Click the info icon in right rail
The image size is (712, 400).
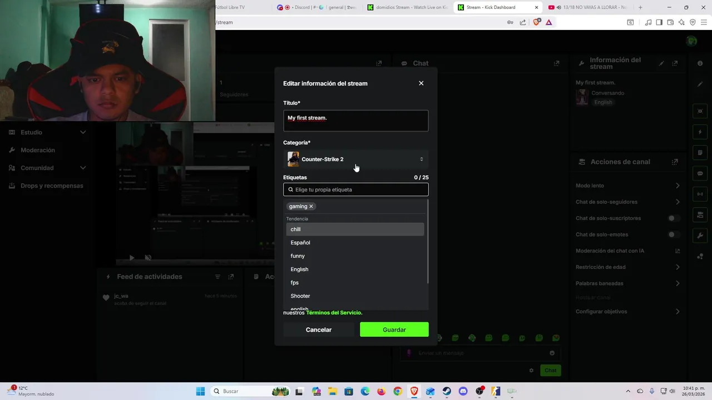(700, 63)
